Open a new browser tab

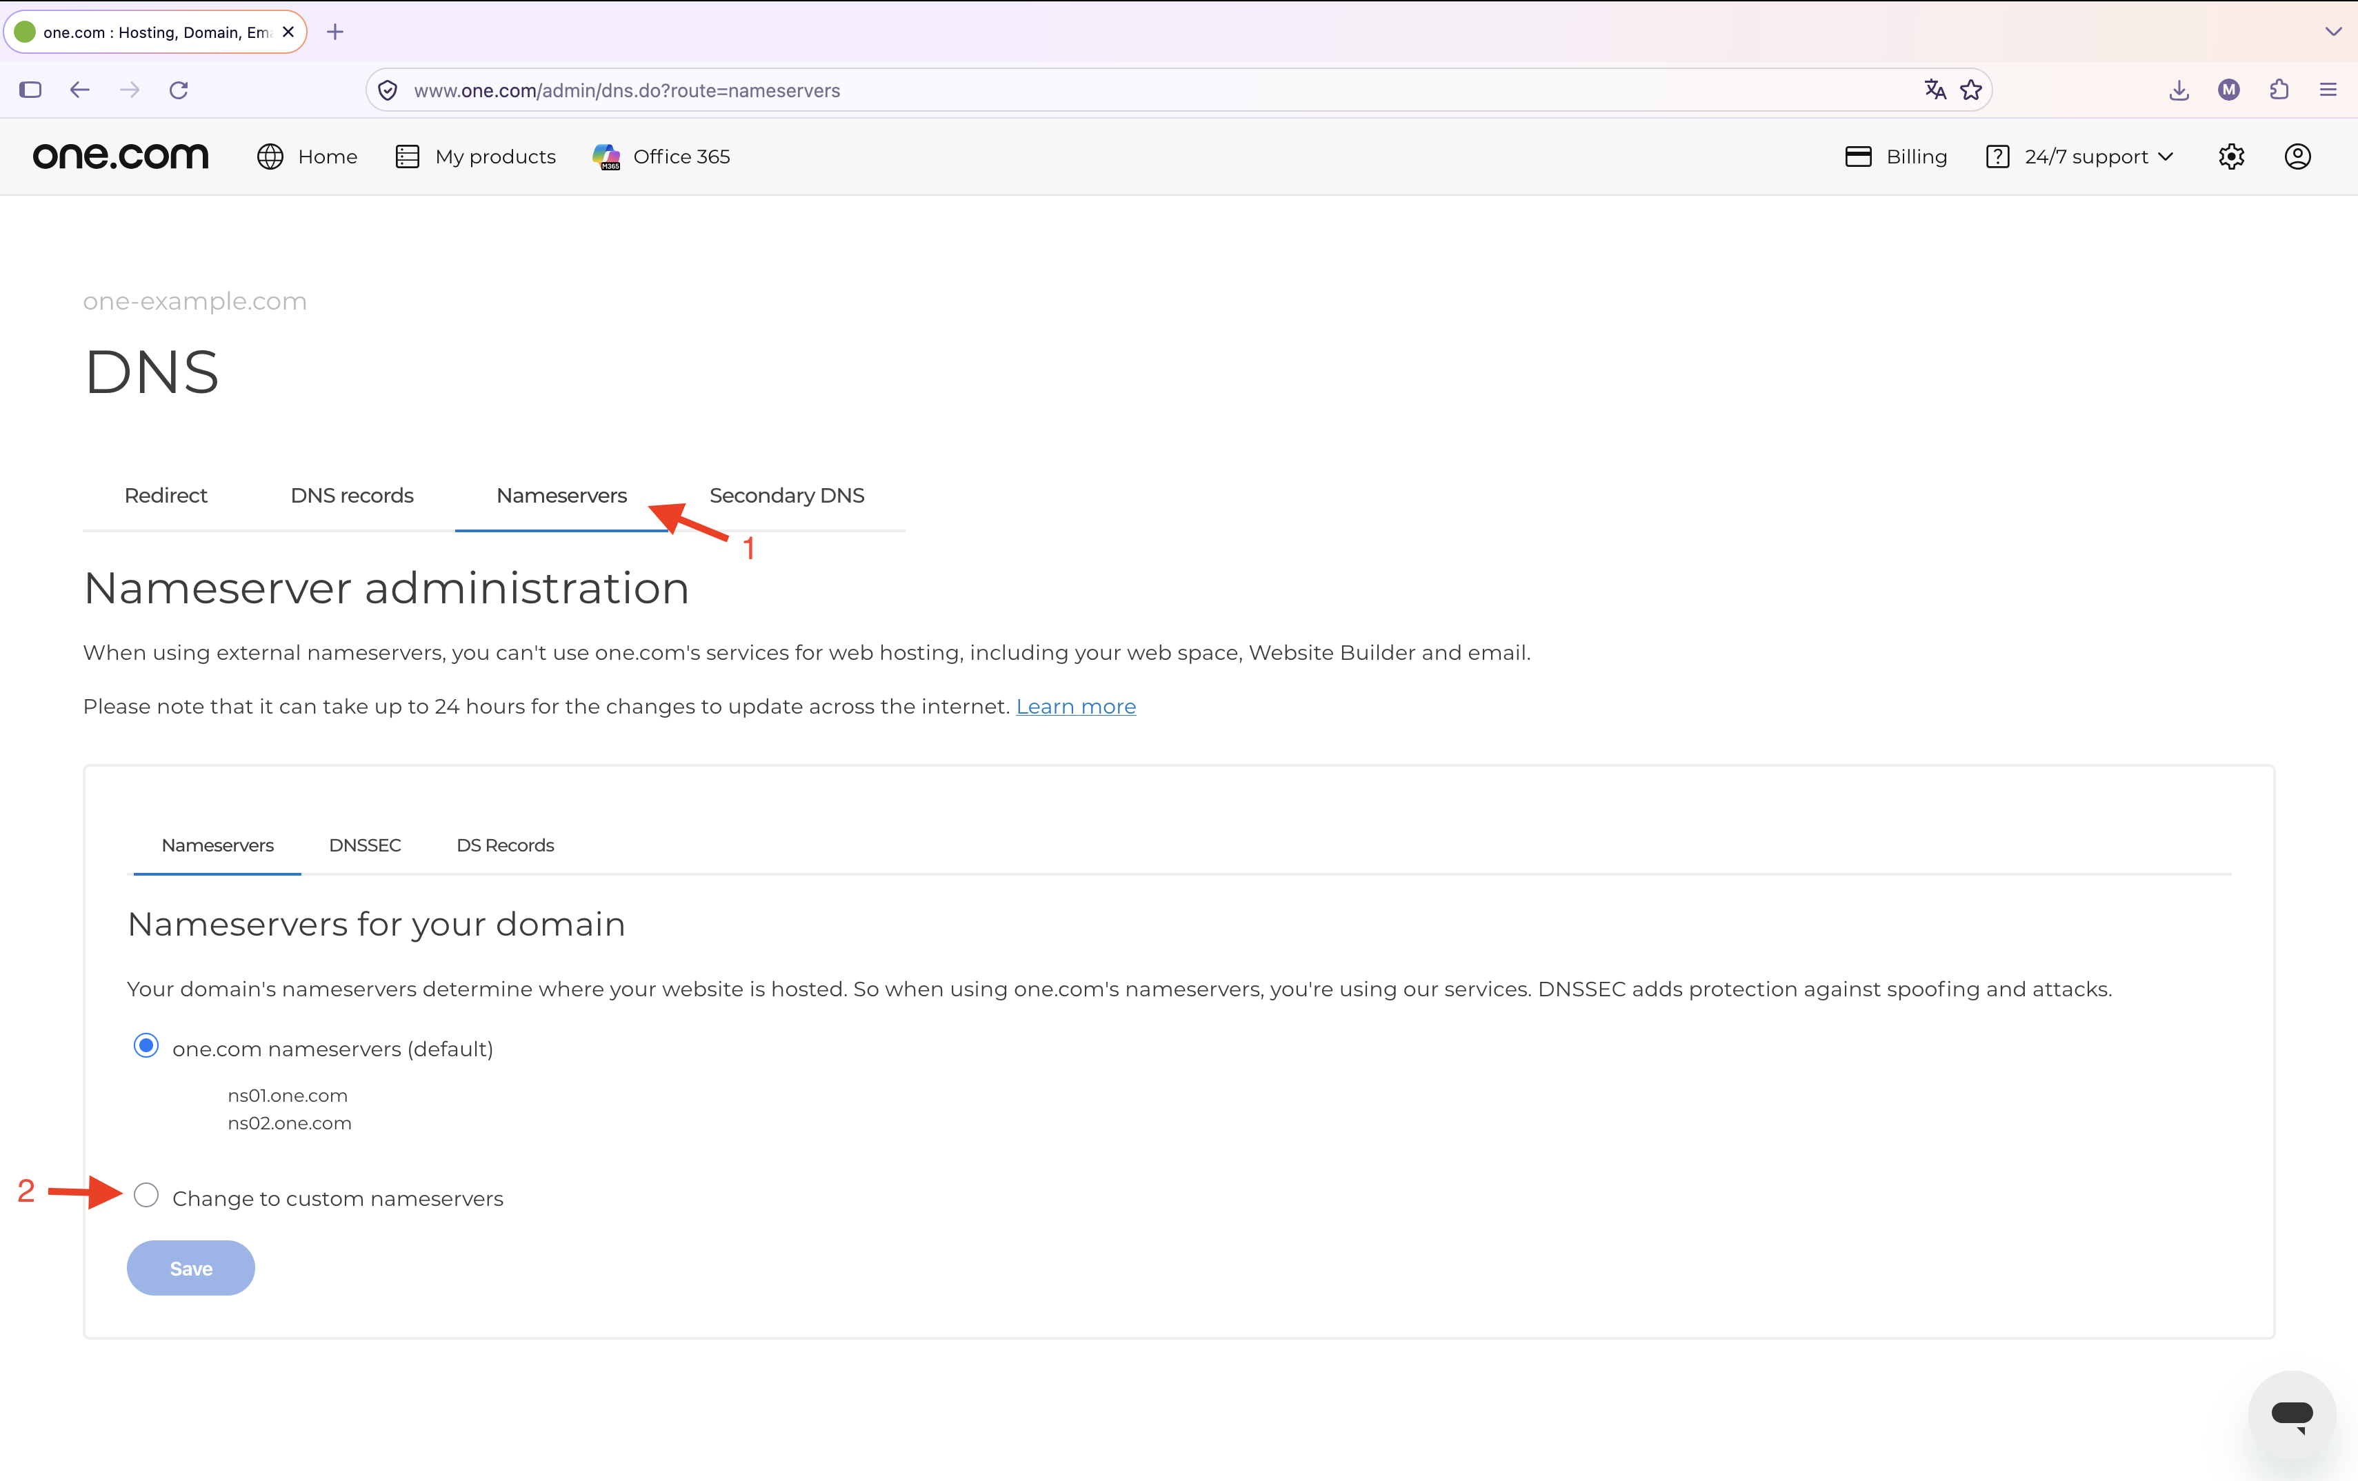[335, 32]
